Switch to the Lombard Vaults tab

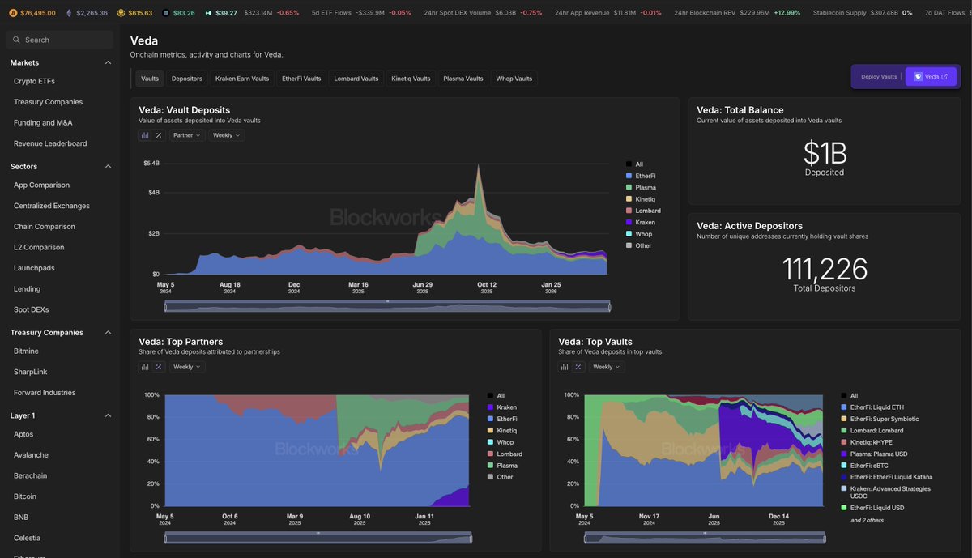coord(356,79)
